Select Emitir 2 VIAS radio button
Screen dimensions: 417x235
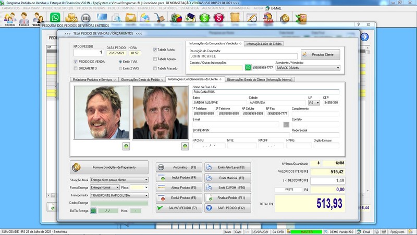120,68
